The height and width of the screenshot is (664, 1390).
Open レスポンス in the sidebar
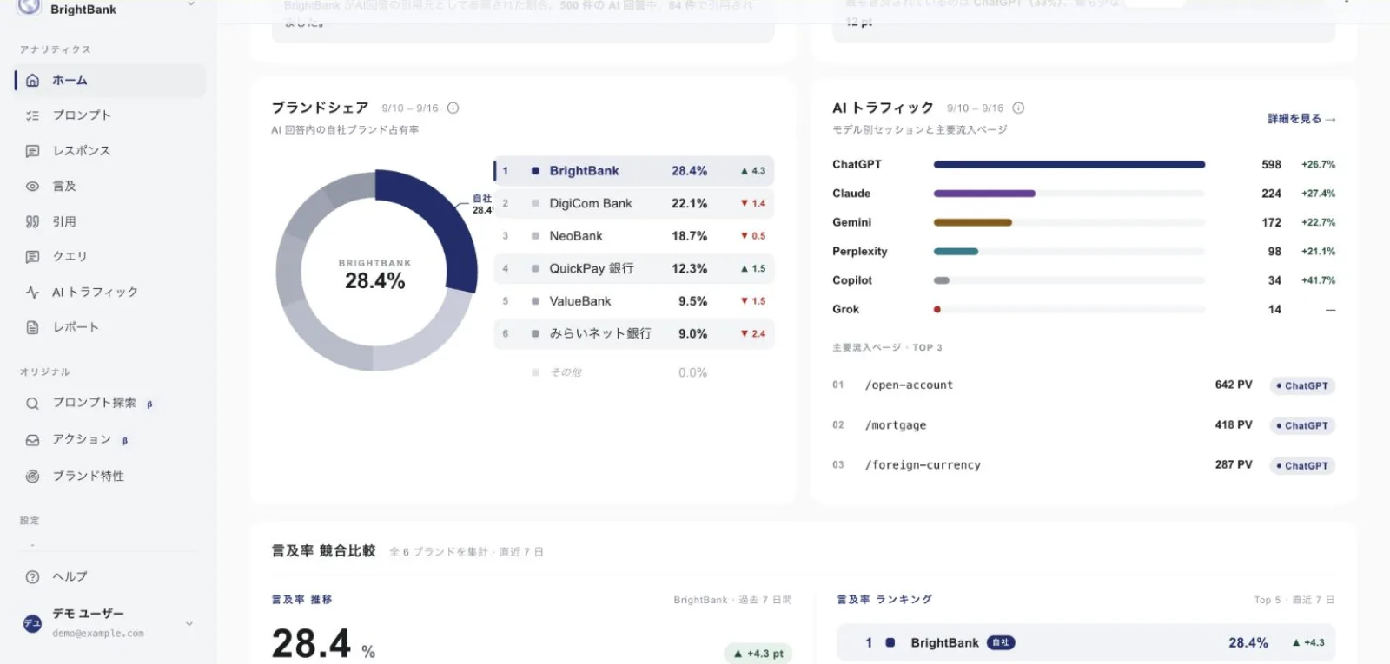(x=110, y=151)
